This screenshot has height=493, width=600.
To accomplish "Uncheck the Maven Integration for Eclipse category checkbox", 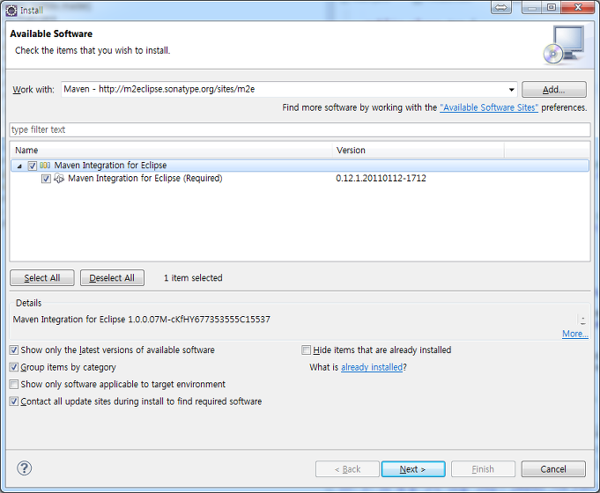I will click(32, 166).
